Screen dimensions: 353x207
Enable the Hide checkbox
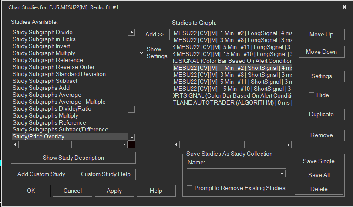click(x=311, y=95)
